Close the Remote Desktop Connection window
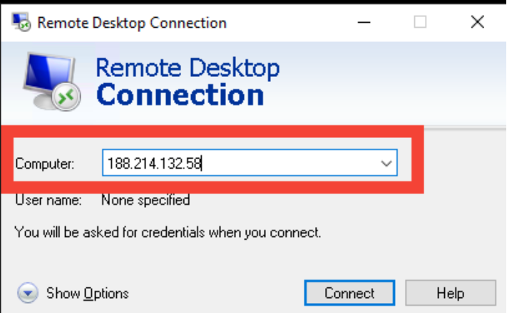Viewport: 507px width, 313px height. [x=478, y=22]
